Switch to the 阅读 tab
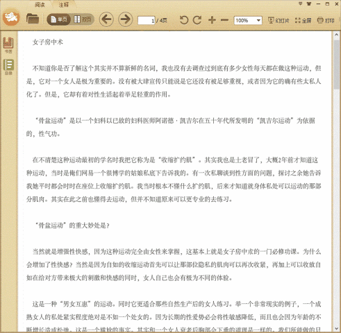 (x=40, y=5)
